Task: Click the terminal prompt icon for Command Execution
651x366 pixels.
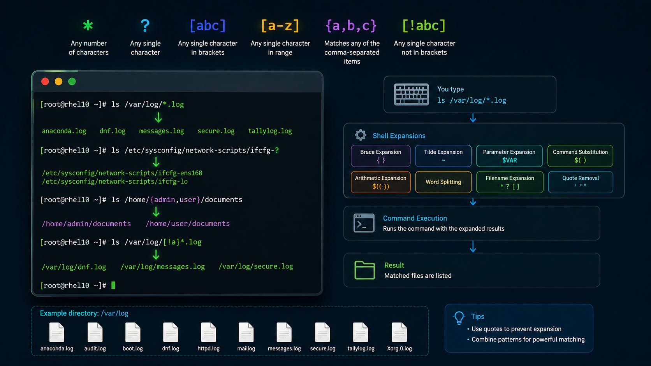Action: tap(364, 223)
